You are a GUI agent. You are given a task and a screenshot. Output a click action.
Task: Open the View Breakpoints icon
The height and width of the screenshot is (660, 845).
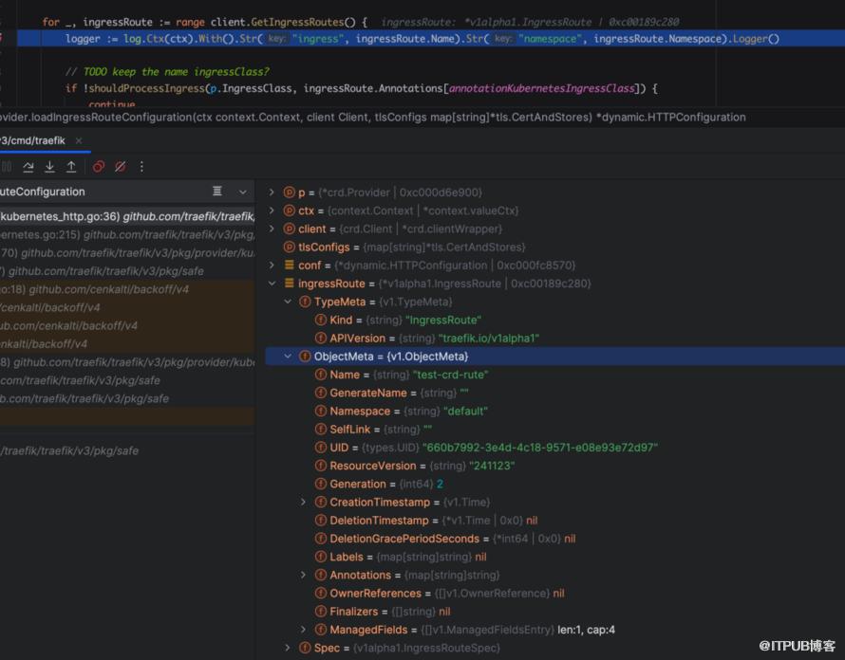99,167
